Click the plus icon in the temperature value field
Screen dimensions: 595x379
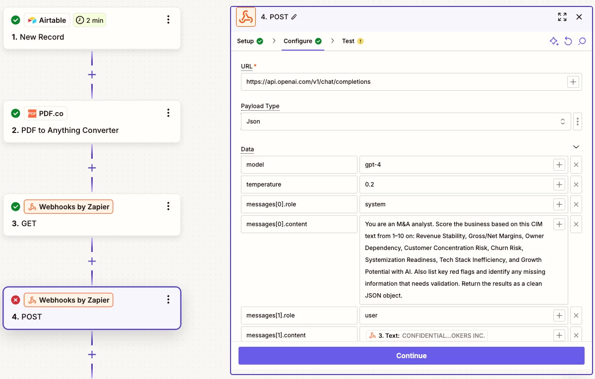(559, 185)
